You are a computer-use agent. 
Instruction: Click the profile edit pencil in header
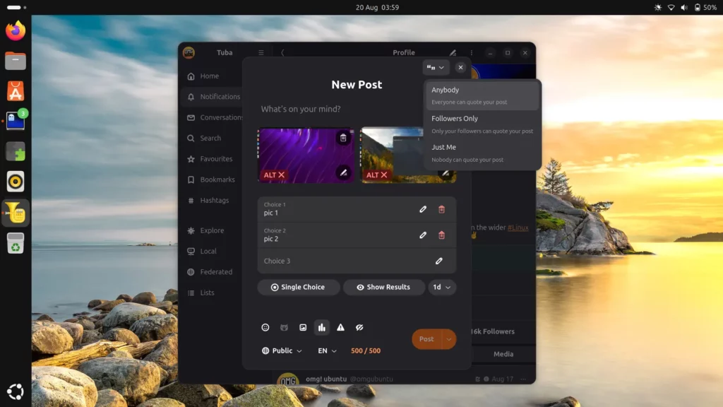click(453, 52)
